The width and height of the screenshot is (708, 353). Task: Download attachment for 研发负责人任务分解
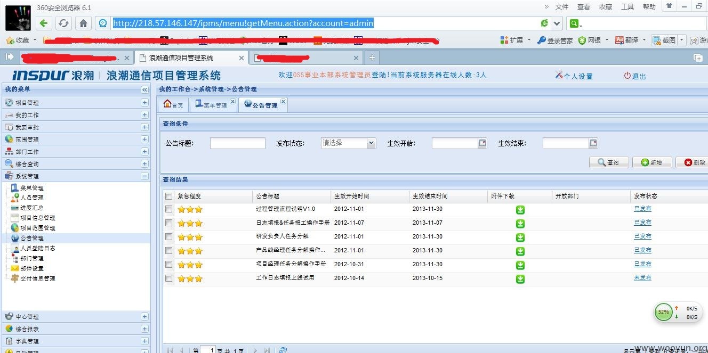pos(520,237)
